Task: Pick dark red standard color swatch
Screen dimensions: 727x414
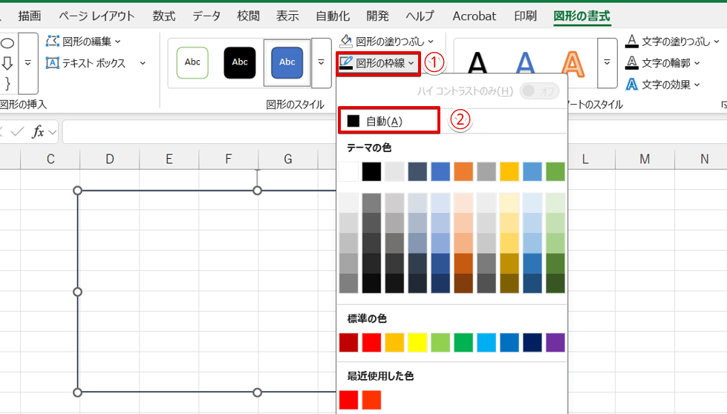Action: coord(349,343)
